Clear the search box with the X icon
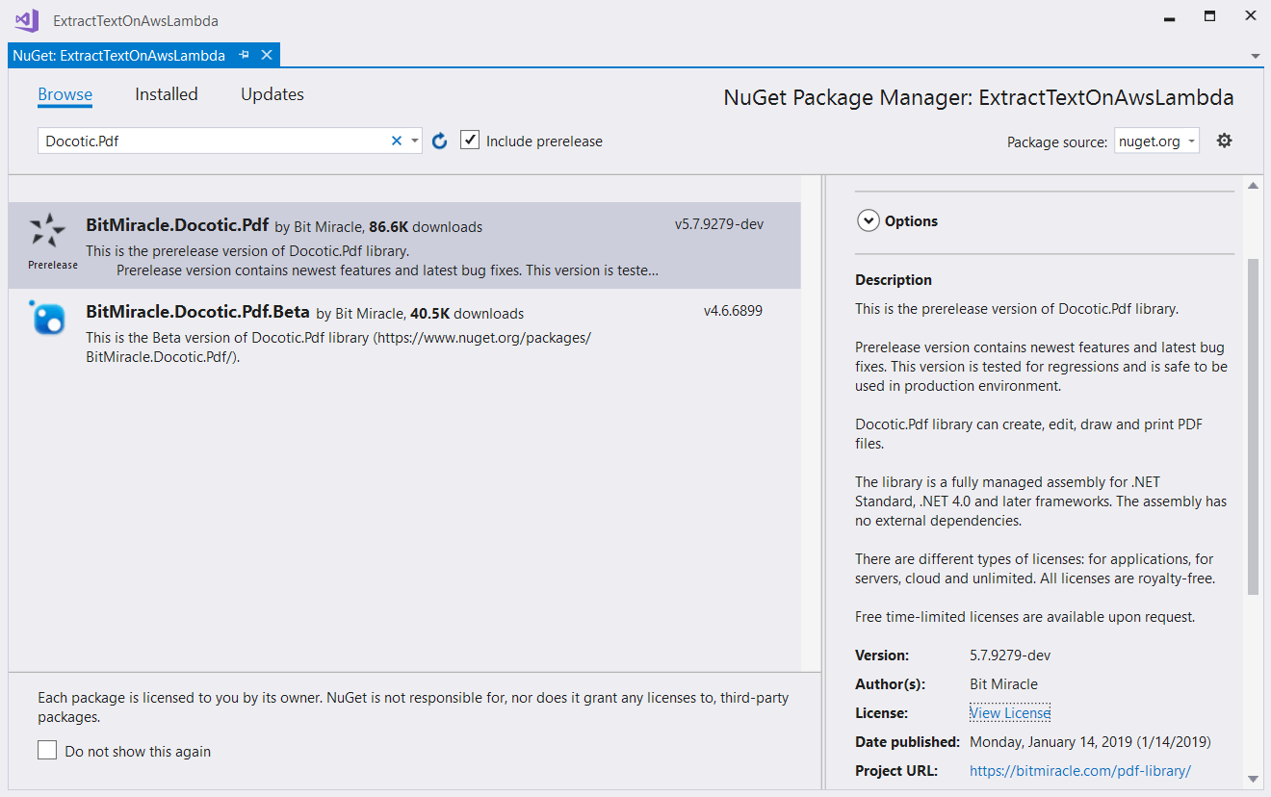This screenshot has width=1271, height=797. tap(396, 141)
